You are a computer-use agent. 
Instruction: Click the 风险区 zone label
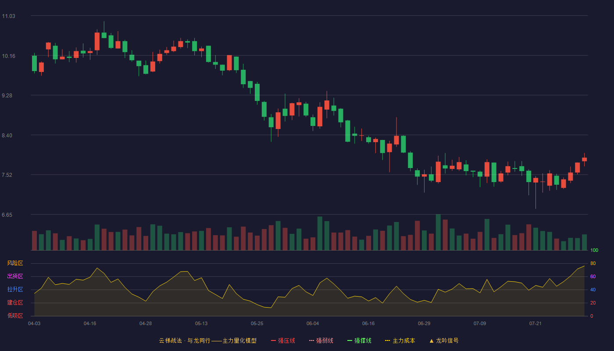[x=15, y=263]
